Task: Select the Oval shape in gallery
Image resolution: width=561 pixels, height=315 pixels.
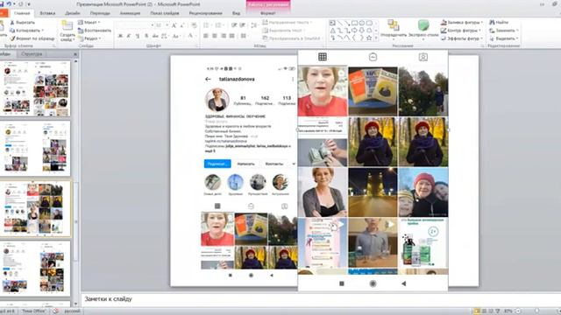Action: (x=362, y=24)
